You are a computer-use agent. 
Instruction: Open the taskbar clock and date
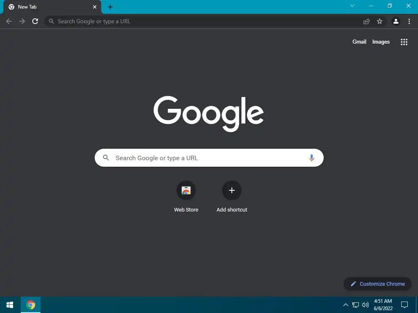coord(383,305)
